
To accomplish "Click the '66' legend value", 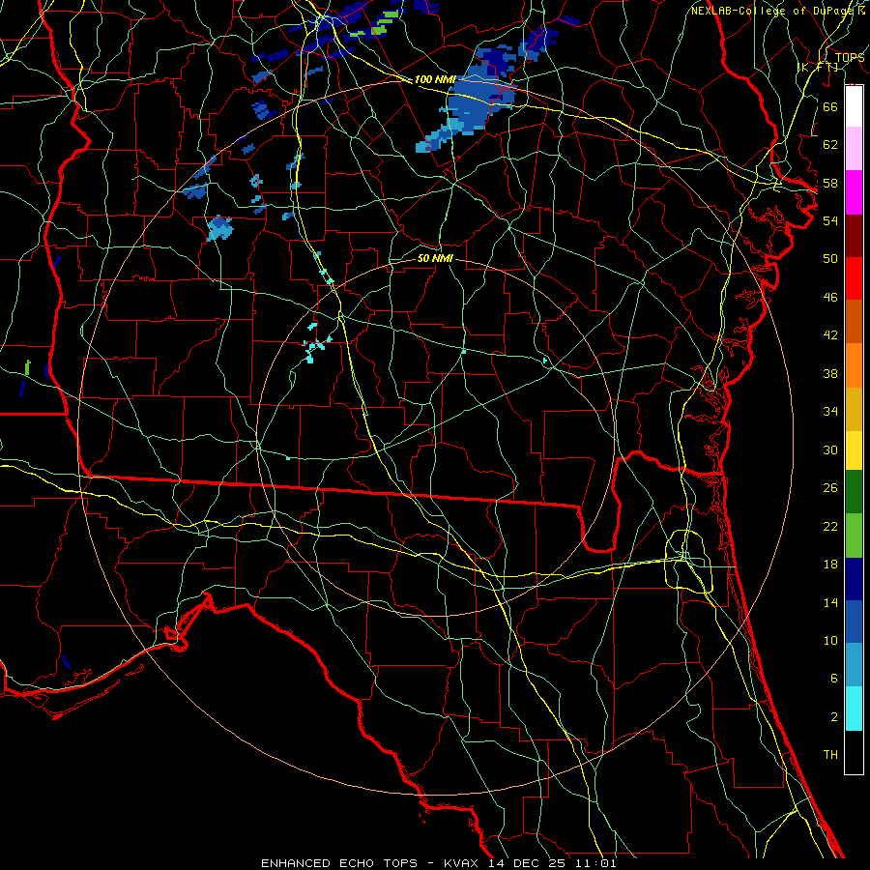I will click(830, 106).
